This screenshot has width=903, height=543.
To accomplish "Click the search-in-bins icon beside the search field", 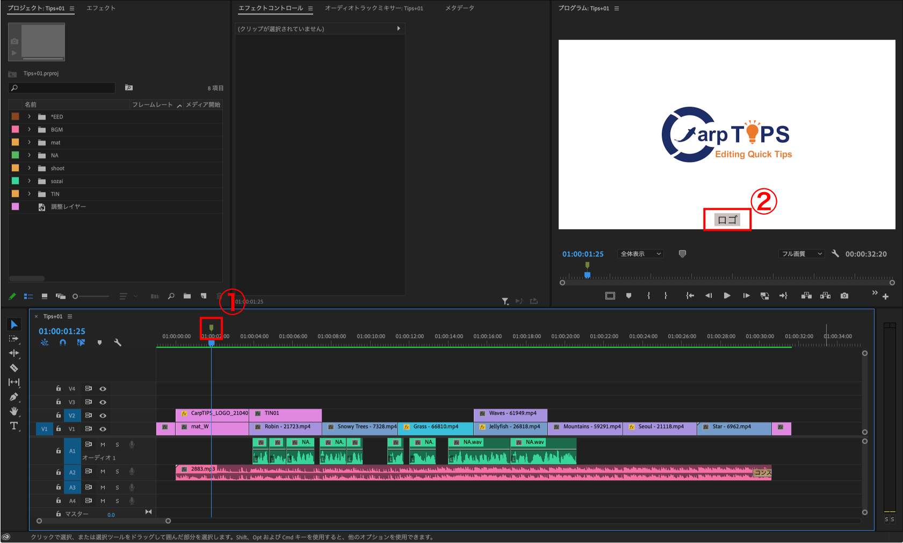I will click(x=129, y=87).
